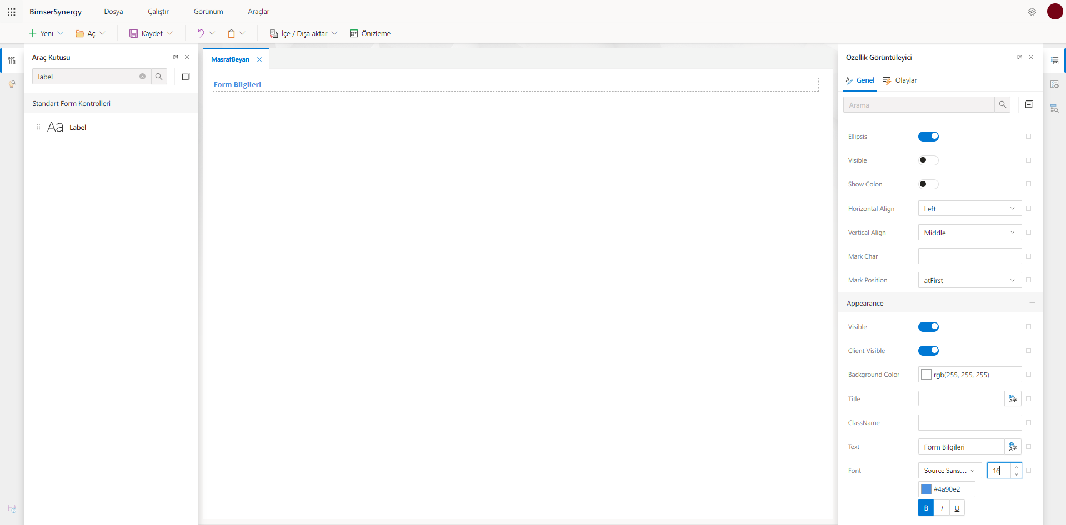This screenshot has width=1066, height=525.
Task: Toggle Appearance Visible switch
Action: [x=928, y=327]
